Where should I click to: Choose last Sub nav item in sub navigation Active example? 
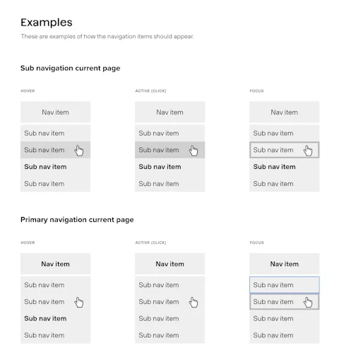pos(169,184)
